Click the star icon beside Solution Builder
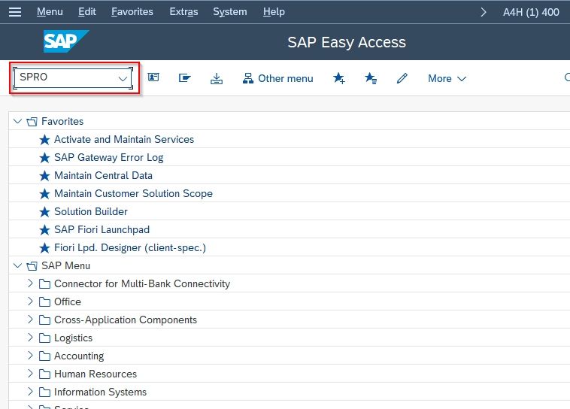 (44, 212)
